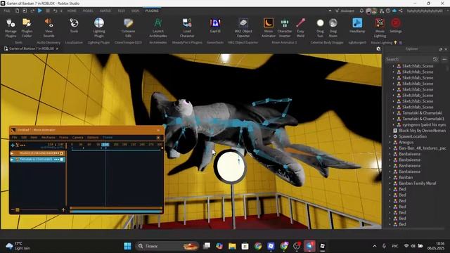
Task: Launch Archimedes plugin
Action: [157, 27]
